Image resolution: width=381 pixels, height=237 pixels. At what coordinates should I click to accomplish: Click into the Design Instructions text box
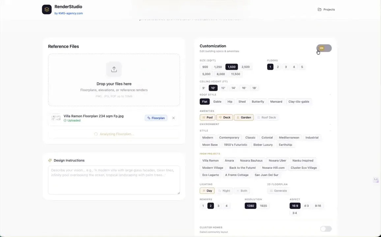coord(114,180)
